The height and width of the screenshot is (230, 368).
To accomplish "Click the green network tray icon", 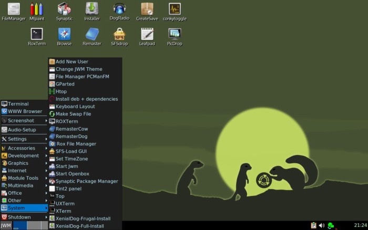I will (331, 226).
